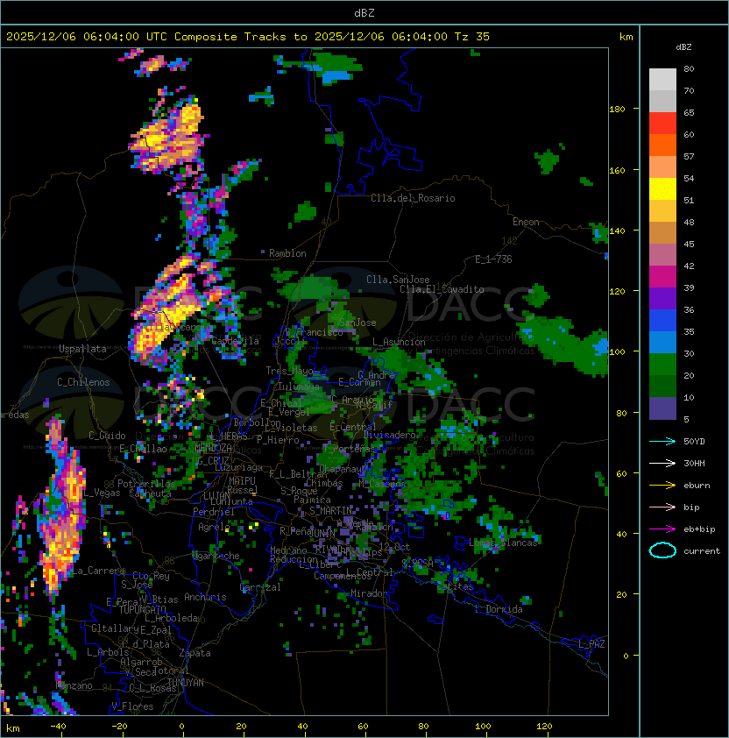Image resolution: width=729 pixels, height=738 pixels.
Task: Click the 'Perdriel' map label
Action: (x=214, y=511)
